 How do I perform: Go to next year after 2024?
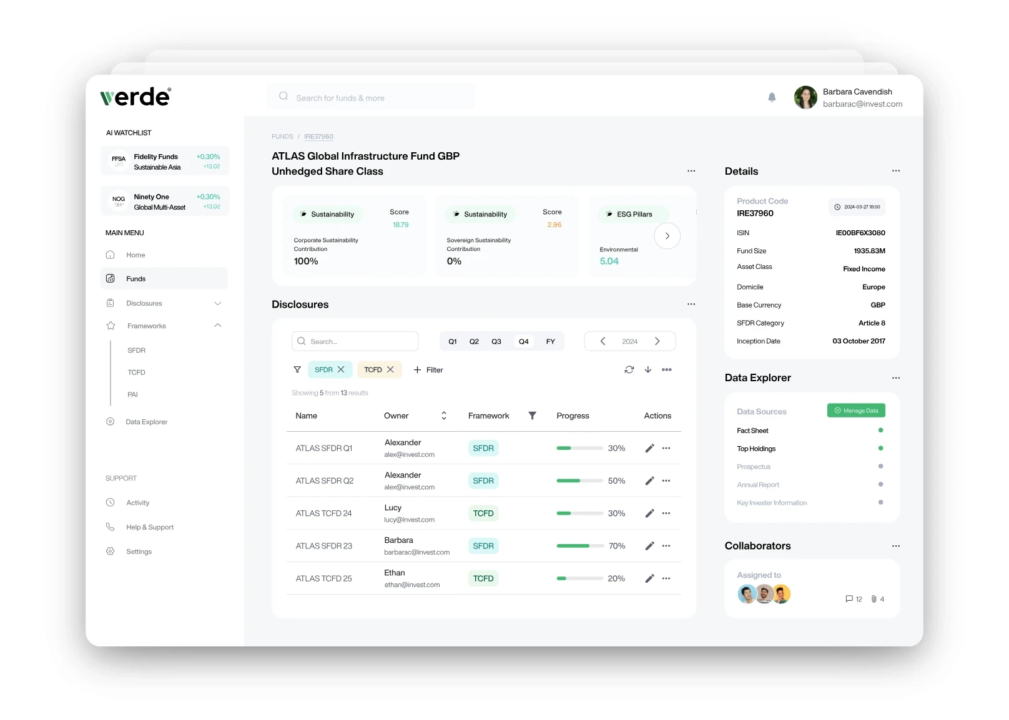pos(657,341)
